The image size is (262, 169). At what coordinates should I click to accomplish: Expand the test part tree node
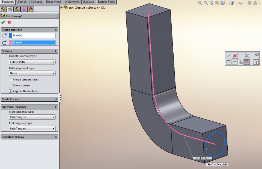pyautogui.click(x=61, y=7)
